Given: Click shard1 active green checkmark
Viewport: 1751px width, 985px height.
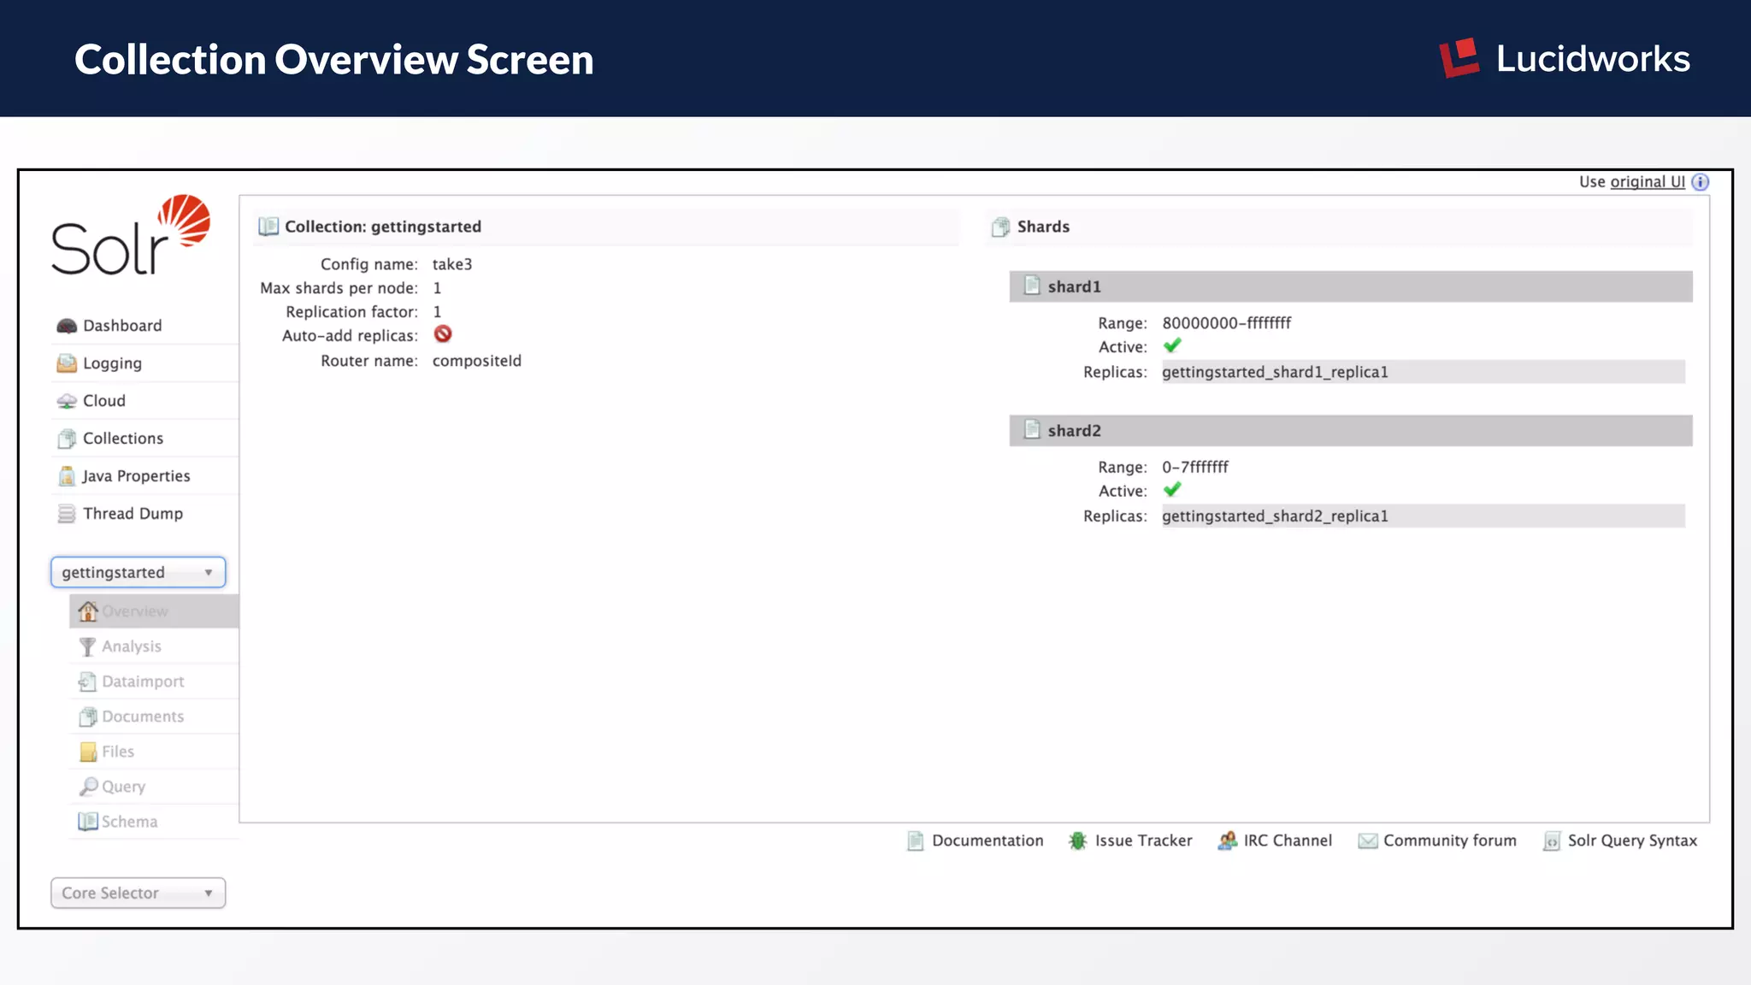Looking at the screenshot, I should [x=1172, y=346].
